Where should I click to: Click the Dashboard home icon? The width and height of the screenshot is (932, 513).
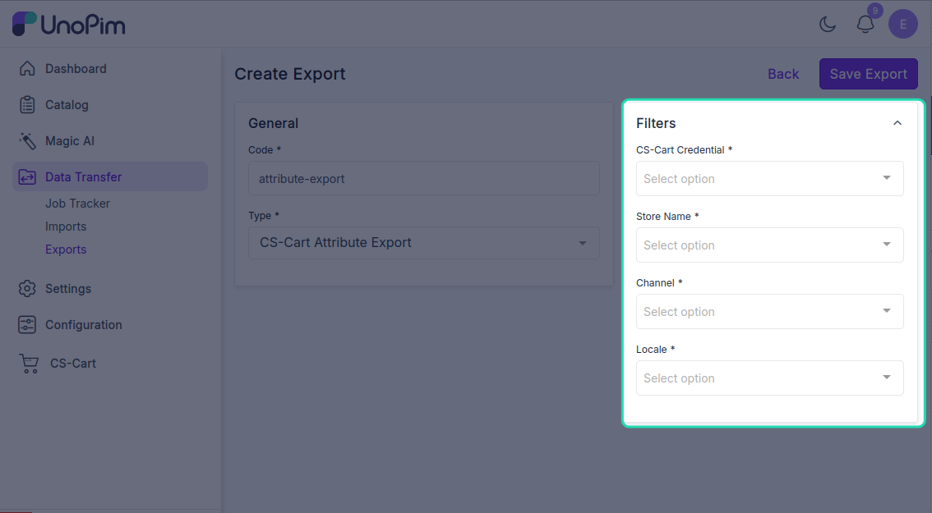(27, 68)
